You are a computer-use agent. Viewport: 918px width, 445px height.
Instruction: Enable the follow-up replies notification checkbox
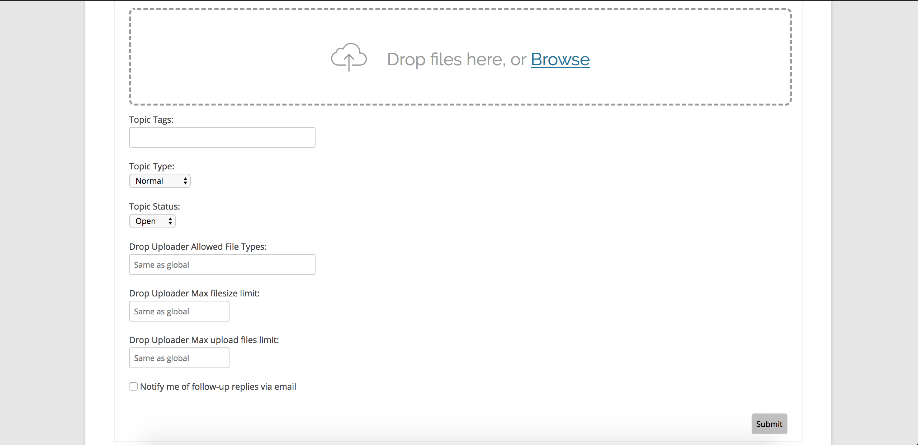[x=133, y=387]
